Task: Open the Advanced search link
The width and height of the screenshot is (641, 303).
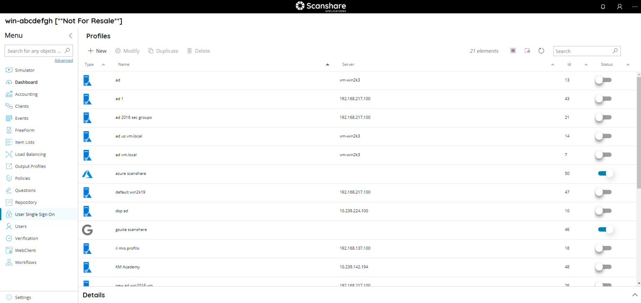Action: 63,60
